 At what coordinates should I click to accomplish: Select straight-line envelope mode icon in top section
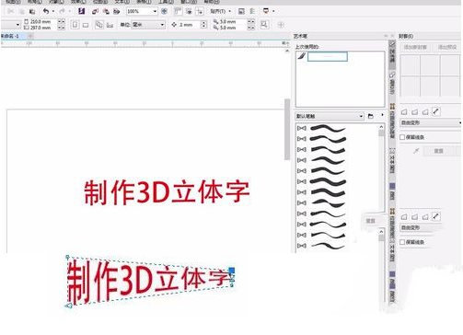[404, 112]
